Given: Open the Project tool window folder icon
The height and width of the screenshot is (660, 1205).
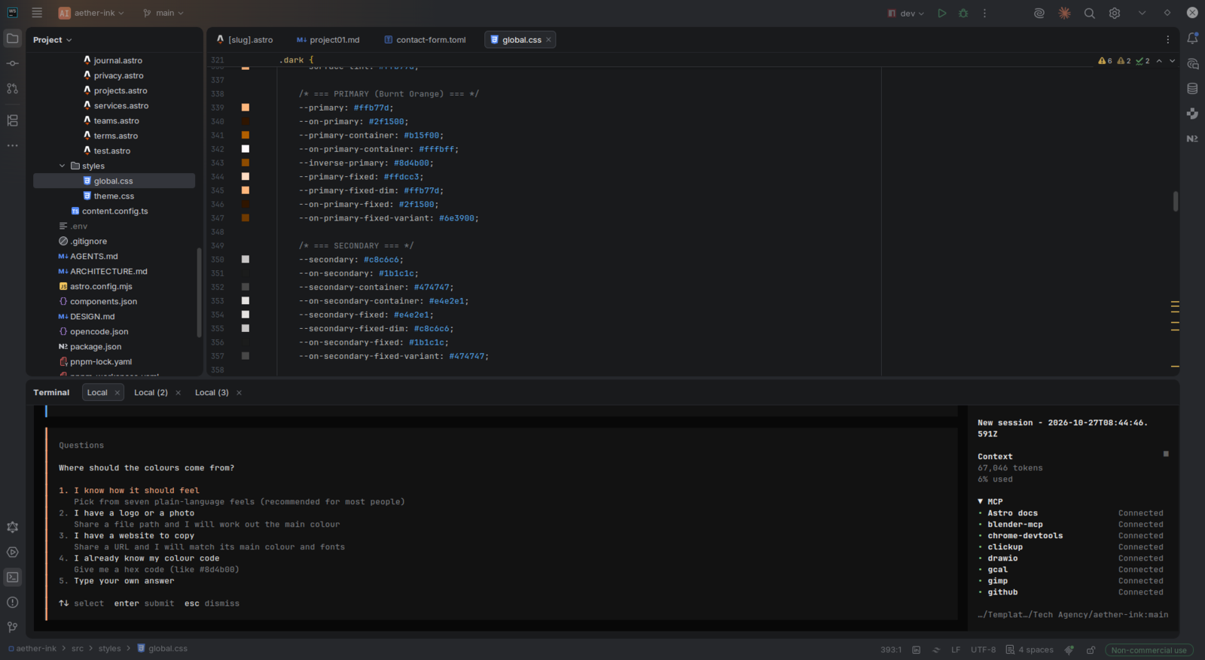Looking at the screenshot, I should [13, 38].
